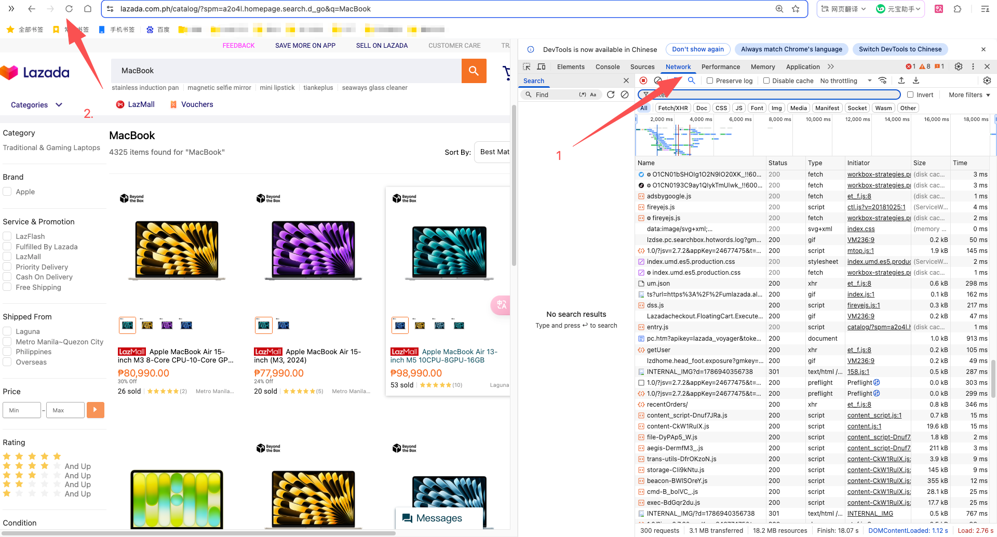Screen dimensions: 997x537
Task: Open the Sort By Best Match dropdown
Action: [x=492, y=152]
